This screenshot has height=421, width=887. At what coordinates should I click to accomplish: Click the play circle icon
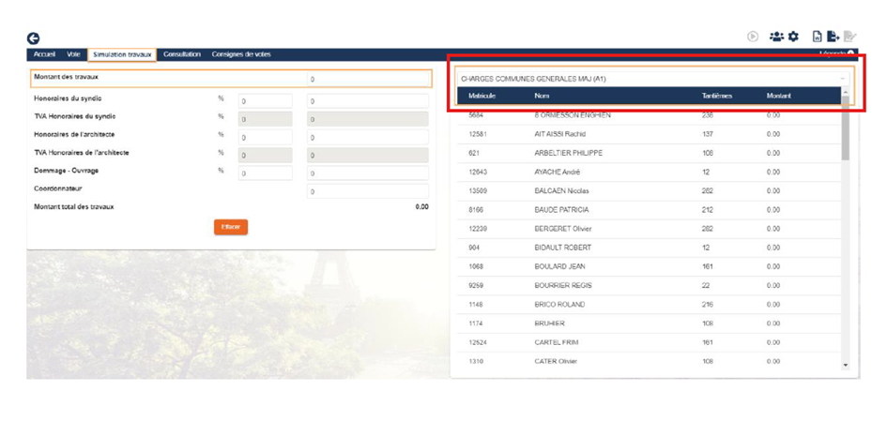click(x=753, y=37)
